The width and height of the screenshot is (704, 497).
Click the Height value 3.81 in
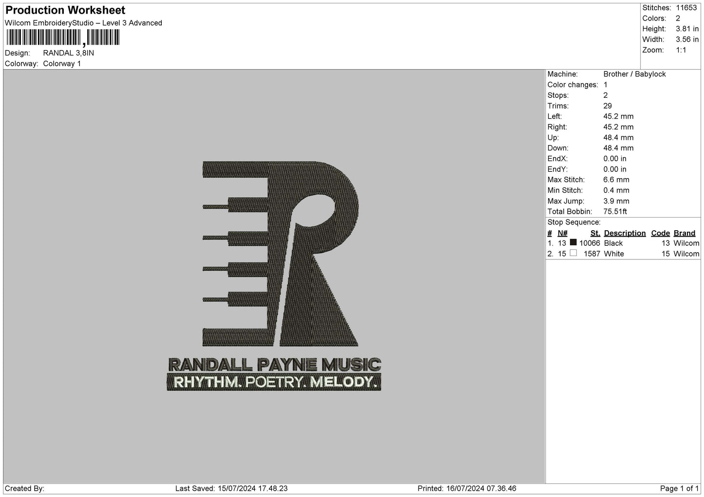coord(687,29)
